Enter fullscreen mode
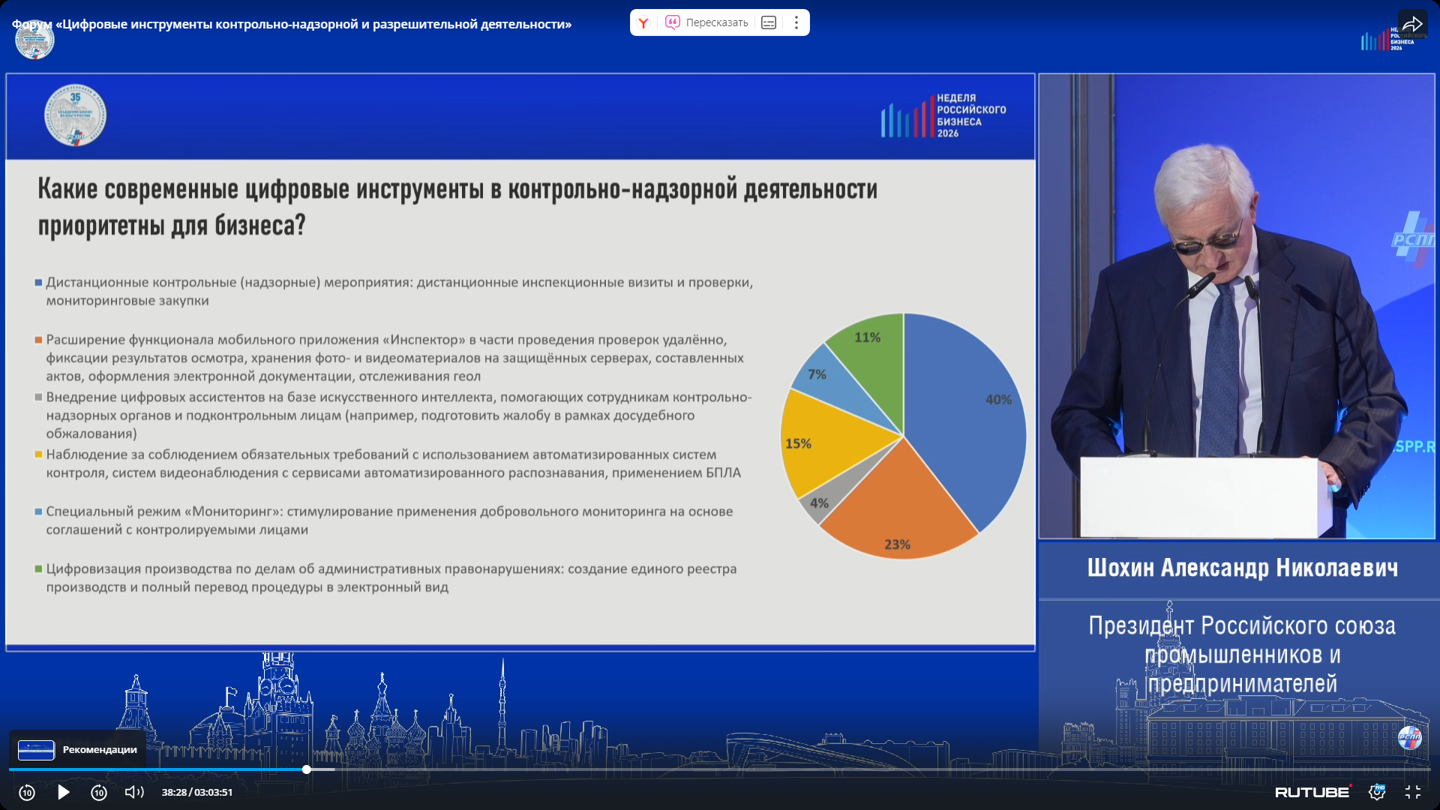 pos(1413,792)
